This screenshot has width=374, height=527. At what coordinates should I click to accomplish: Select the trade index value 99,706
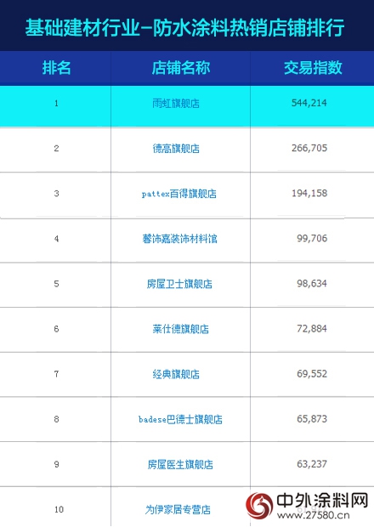pos(312,238)
